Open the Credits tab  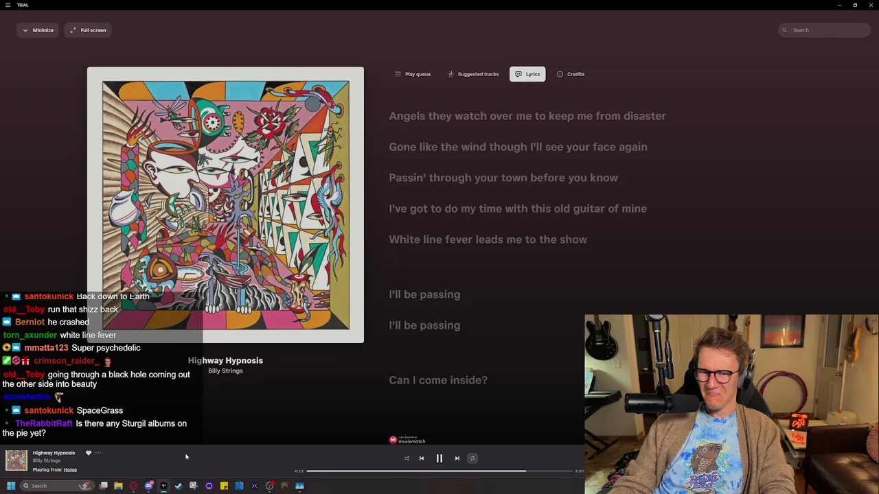pyautogui.click(x=571, y=74)
